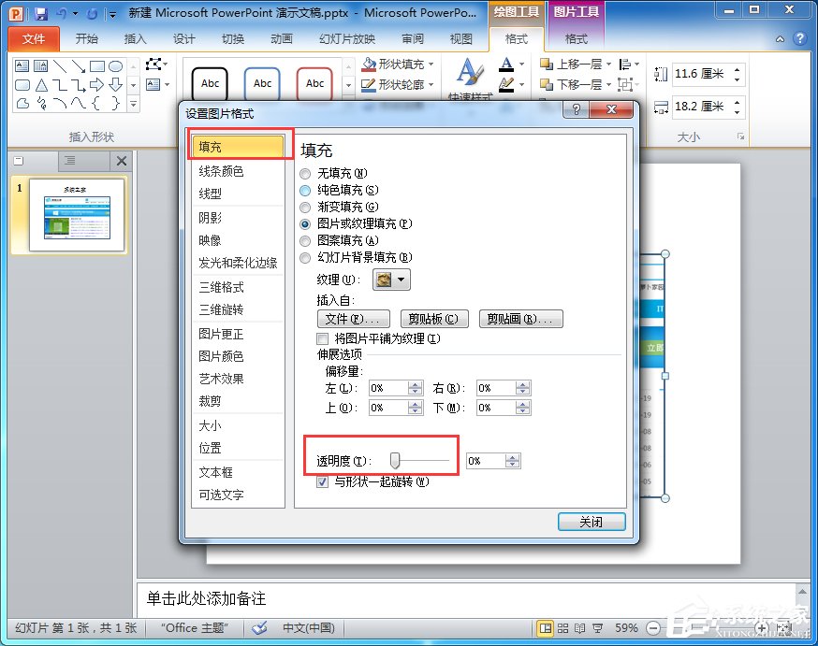818x646 pixels.
Task: Select the rectangle shape in the shapes gallery
Action: 99,66
